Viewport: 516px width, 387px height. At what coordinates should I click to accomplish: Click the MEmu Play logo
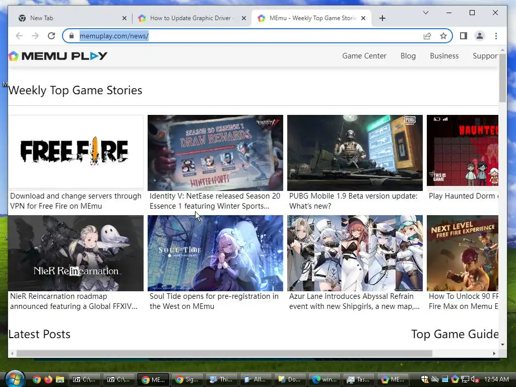pos(58,56)
